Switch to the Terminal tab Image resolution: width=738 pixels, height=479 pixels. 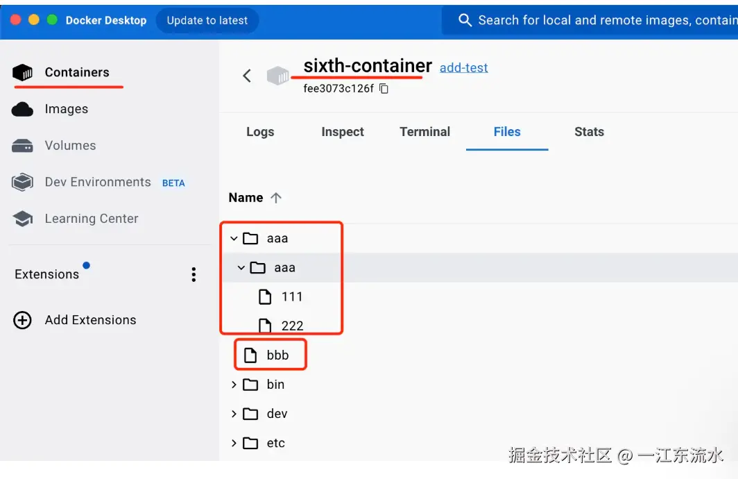pos(424,132)
